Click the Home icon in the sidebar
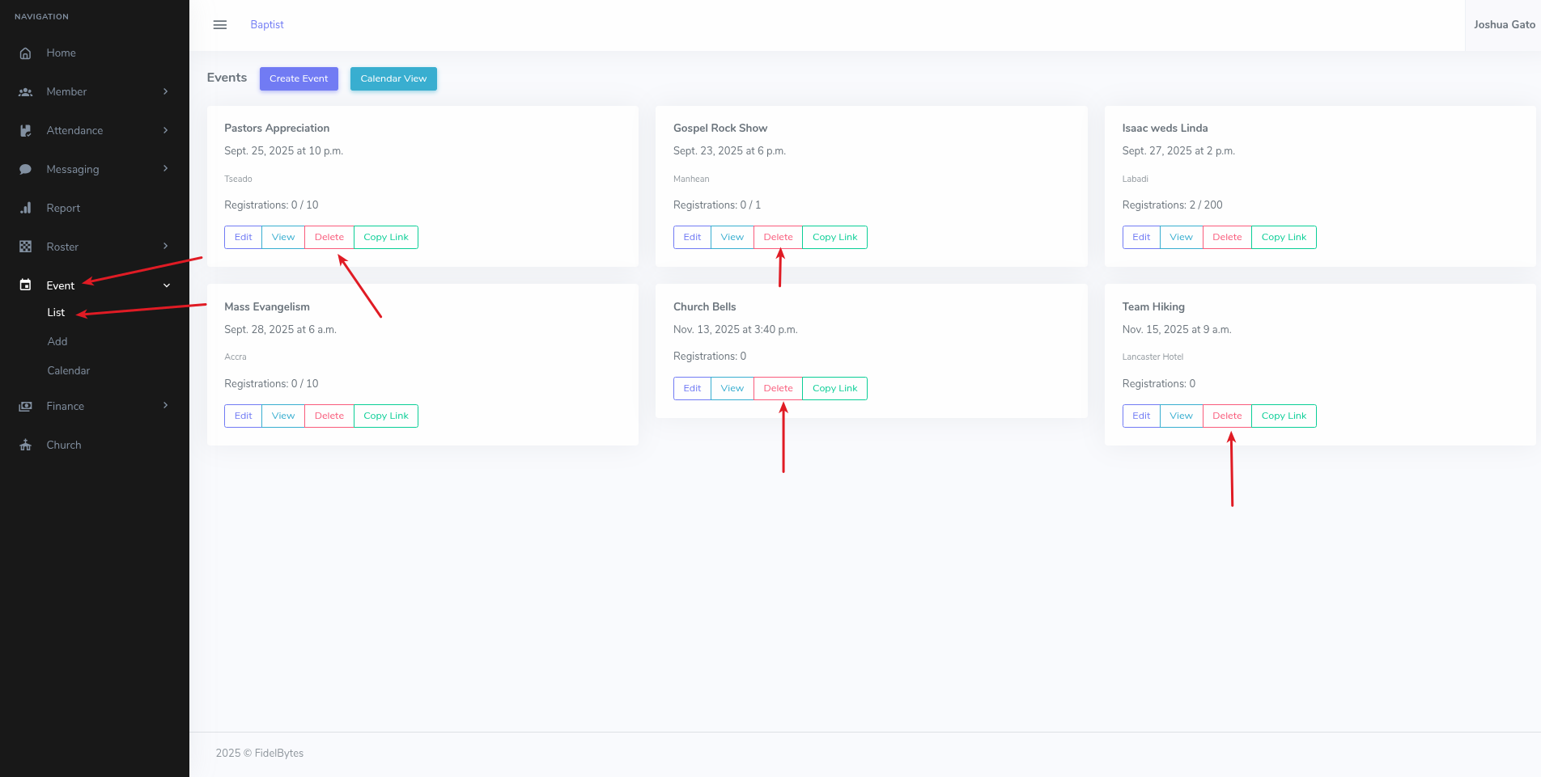Image resolution: width=1541 pixels, height=777 pixels. point(25,53)
